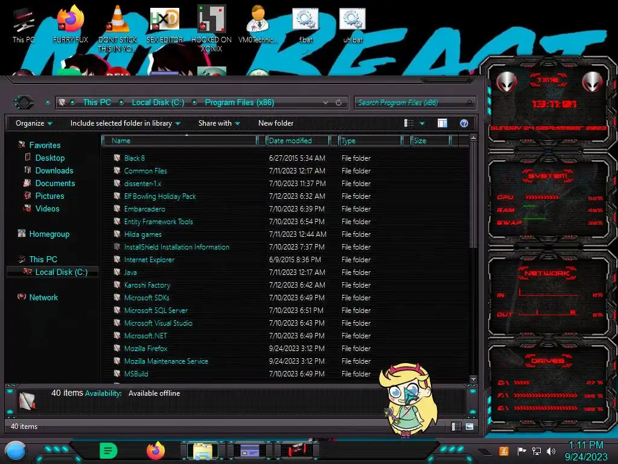Click the Explorer back navigation button

pos(24,103)
